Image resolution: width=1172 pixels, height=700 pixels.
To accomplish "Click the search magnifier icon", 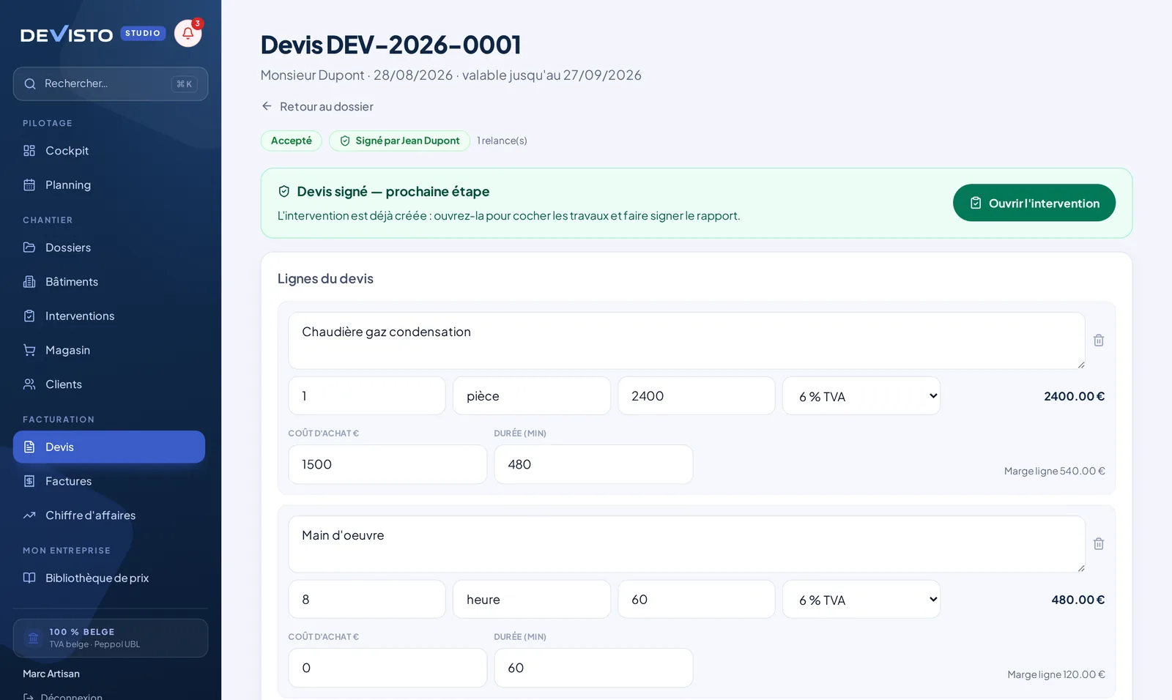I will coord(30,83).
